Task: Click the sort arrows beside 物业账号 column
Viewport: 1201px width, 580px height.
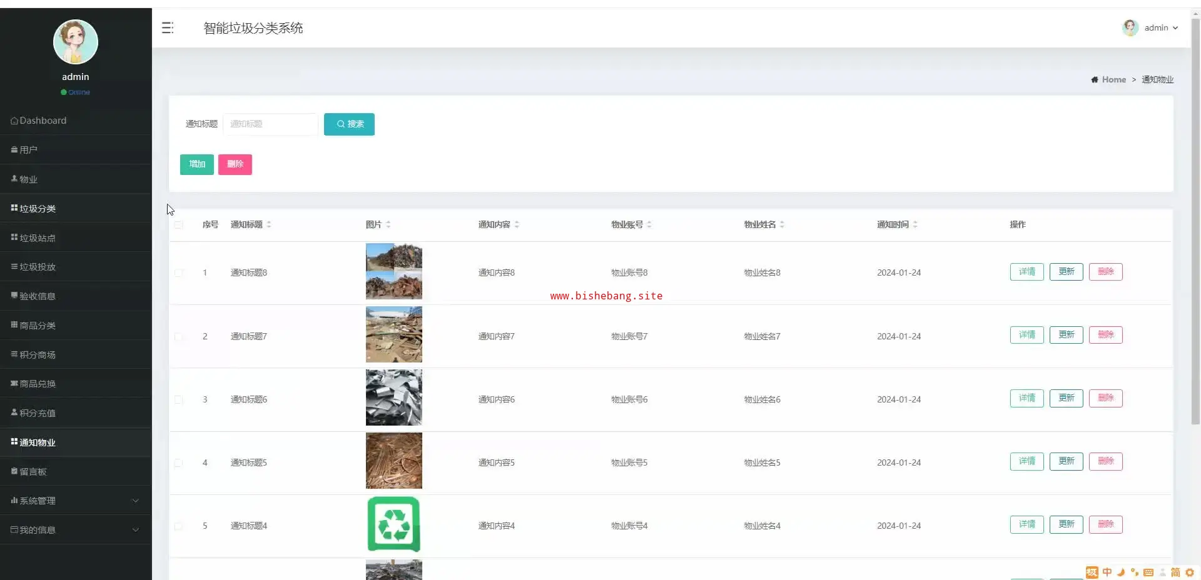Action: click(649, 224)
